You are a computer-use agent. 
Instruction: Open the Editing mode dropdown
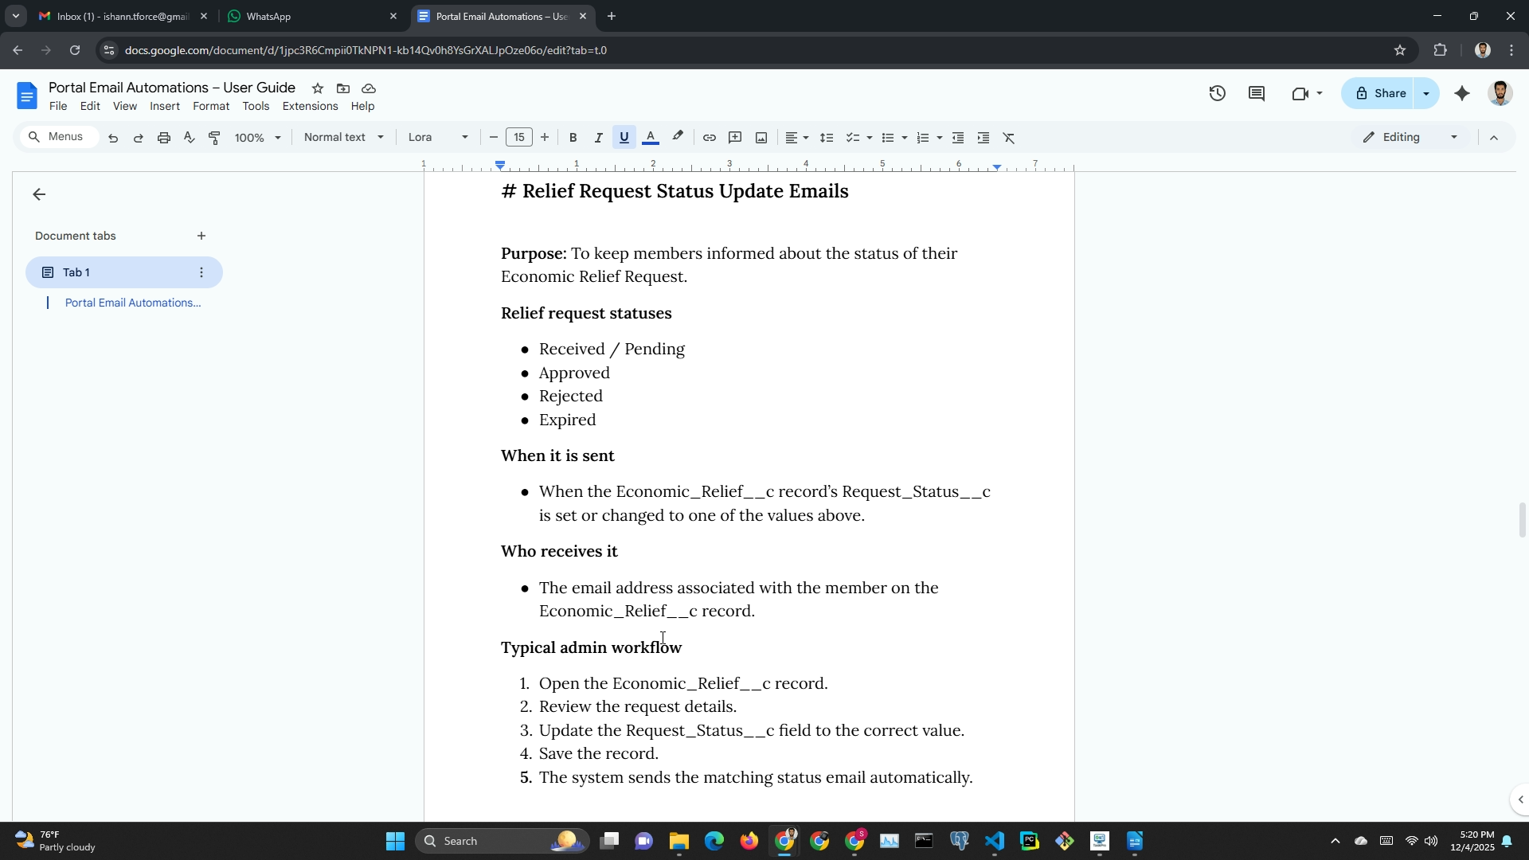[x=1411, y=138]
